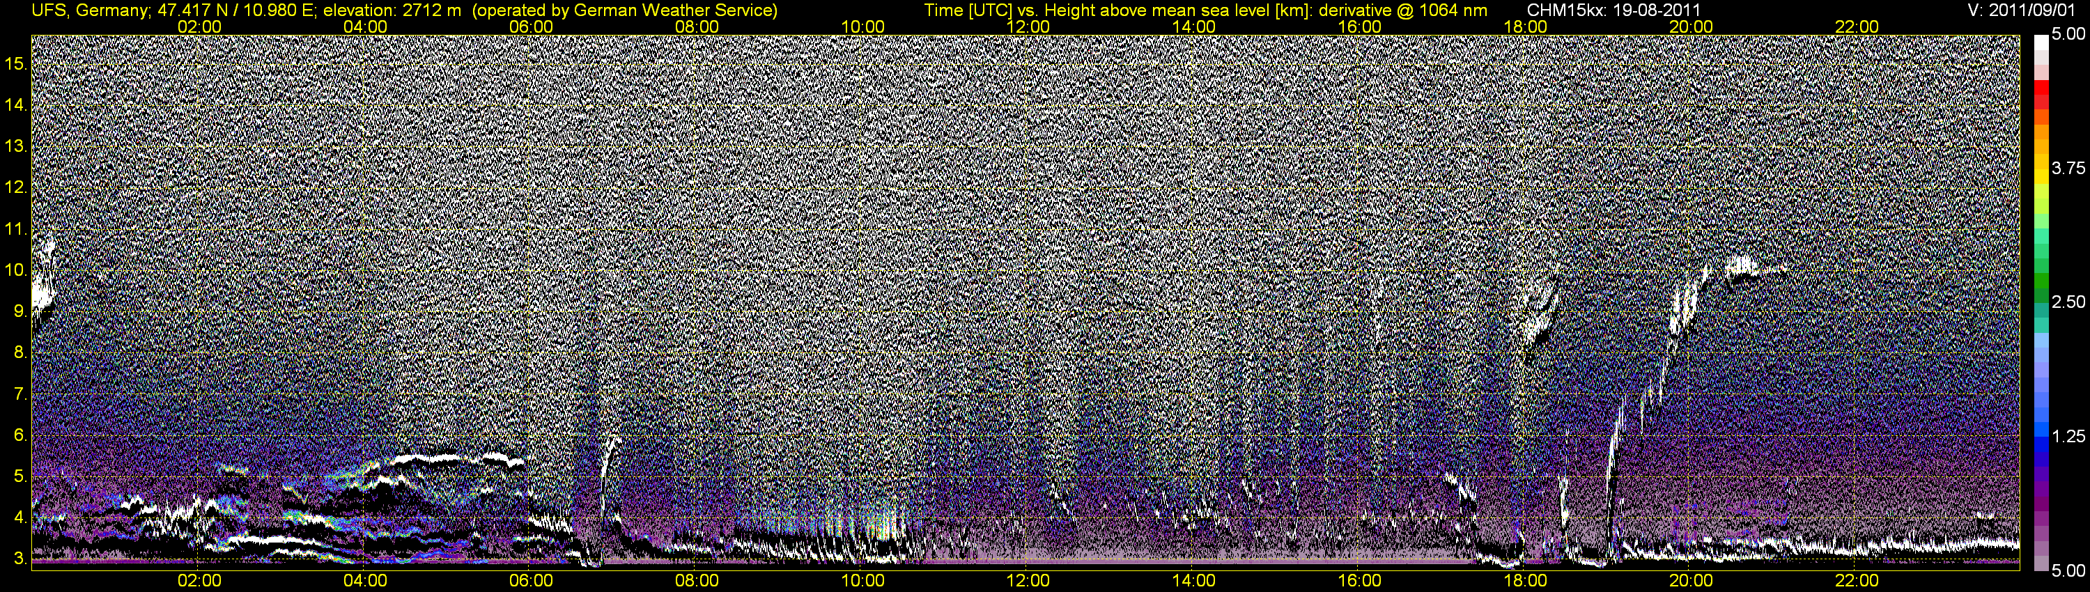Click the colorbar value 3.75
Image resolution: width=2090 pixels, height=592 pixels.
tap(2068, 168)
